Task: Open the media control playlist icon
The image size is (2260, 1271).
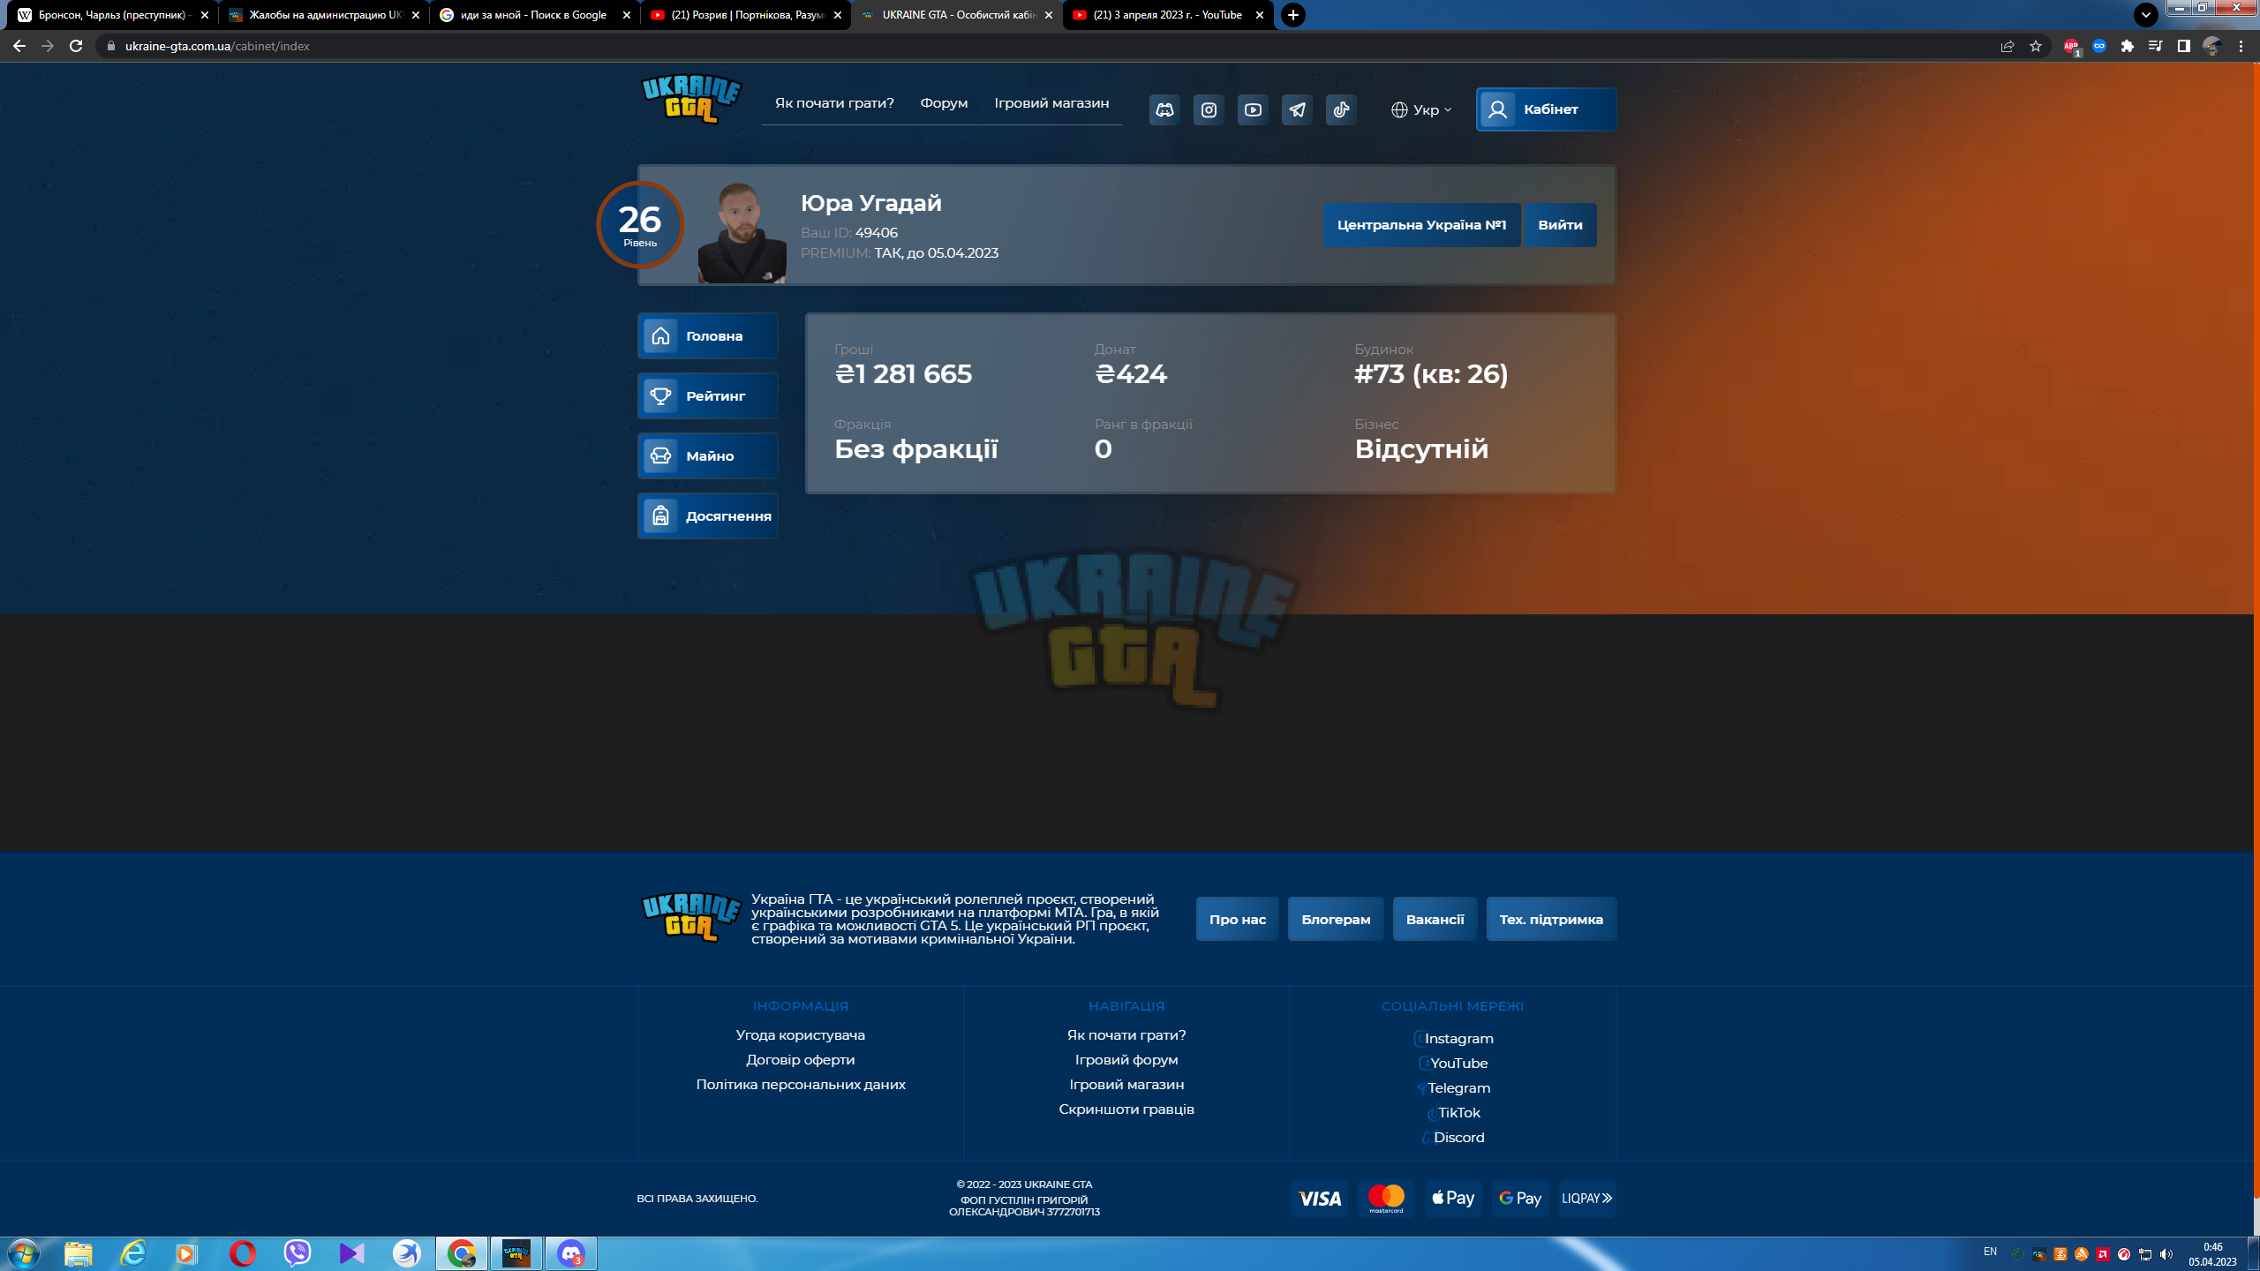Action: click(x=2156, y=46)
